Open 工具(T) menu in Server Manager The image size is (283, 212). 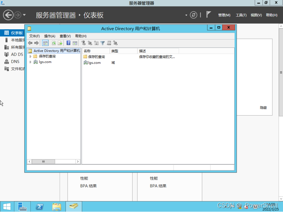click(241, 15)
